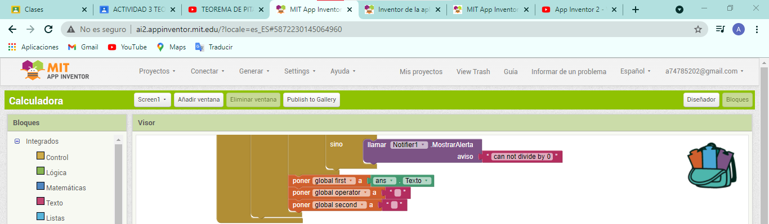The image size is (769, 224).
Task: Switch to the App Inventor 2 YouTube tab
Action: pos(580,10)
